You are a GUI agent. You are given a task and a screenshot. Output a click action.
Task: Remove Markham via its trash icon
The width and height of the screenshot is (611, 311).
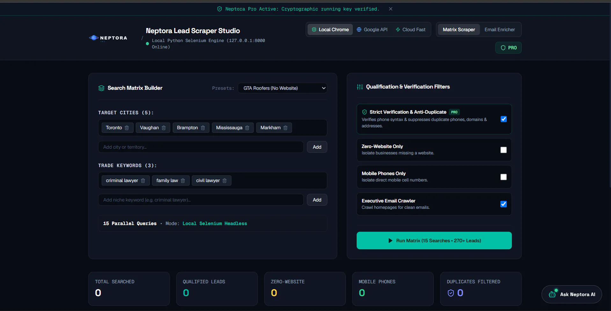click(285, 128)
